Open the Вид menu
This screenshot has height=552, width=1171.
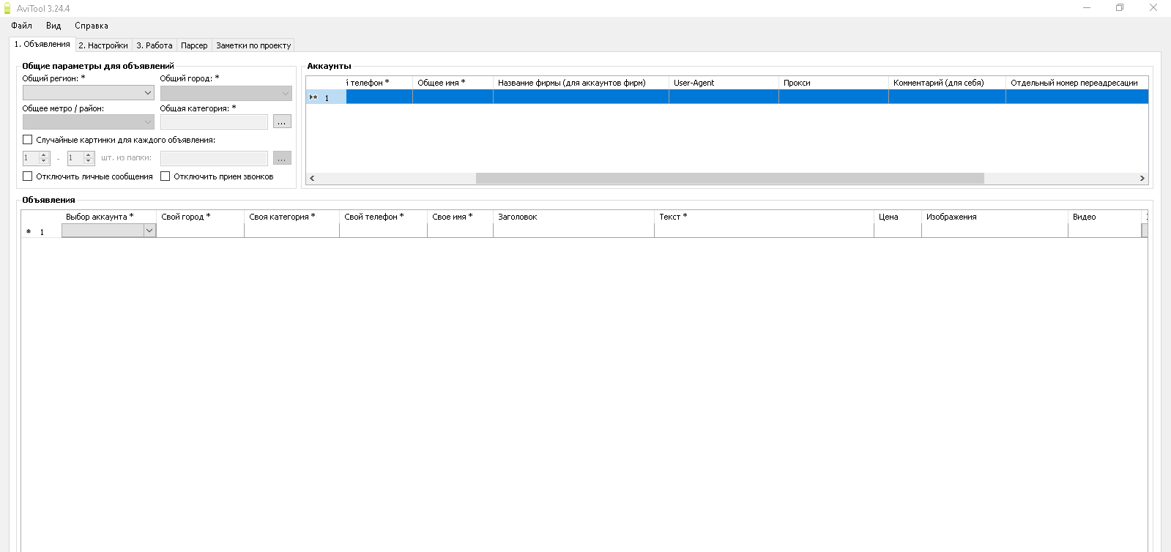(x=53, y=26)
